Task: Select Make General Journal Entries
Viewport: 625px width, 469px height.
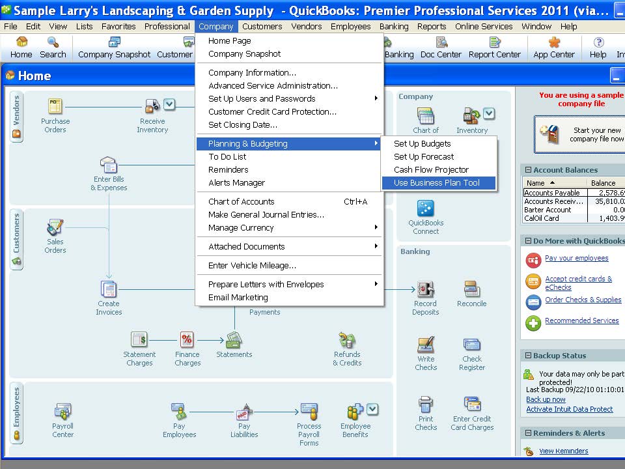Action: [289, 214]
